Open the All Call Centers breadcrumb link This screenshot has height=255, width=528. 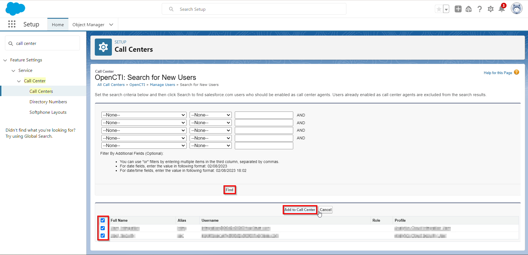(111, 85)
